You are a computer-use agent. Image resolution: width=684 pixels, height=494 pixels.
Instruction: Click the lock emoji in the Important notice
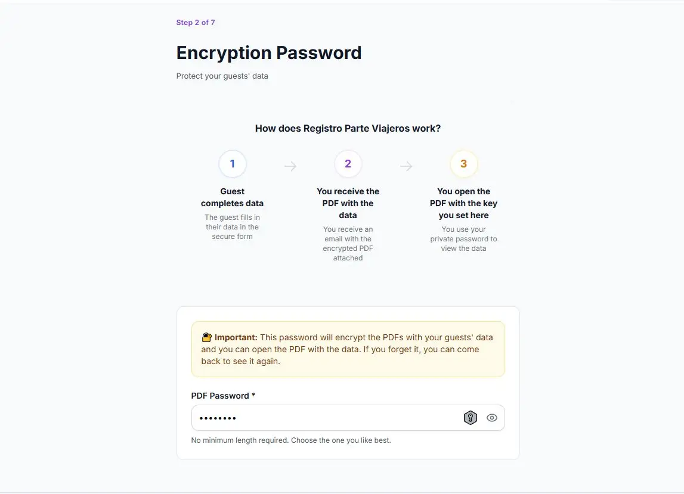coord(207,337)
